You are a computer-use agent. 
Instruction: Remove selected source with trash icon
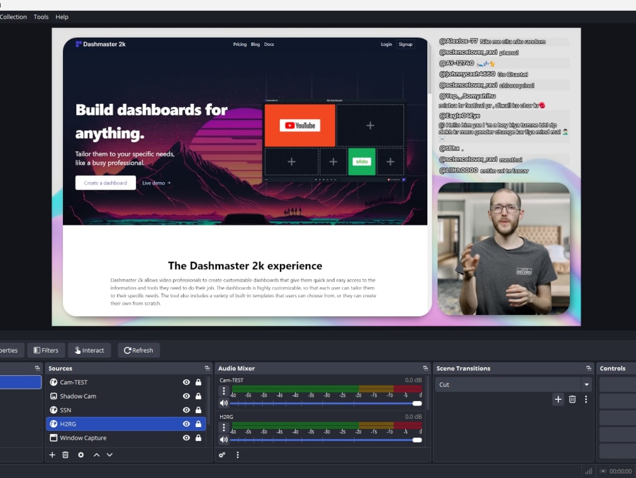[66, 455]
